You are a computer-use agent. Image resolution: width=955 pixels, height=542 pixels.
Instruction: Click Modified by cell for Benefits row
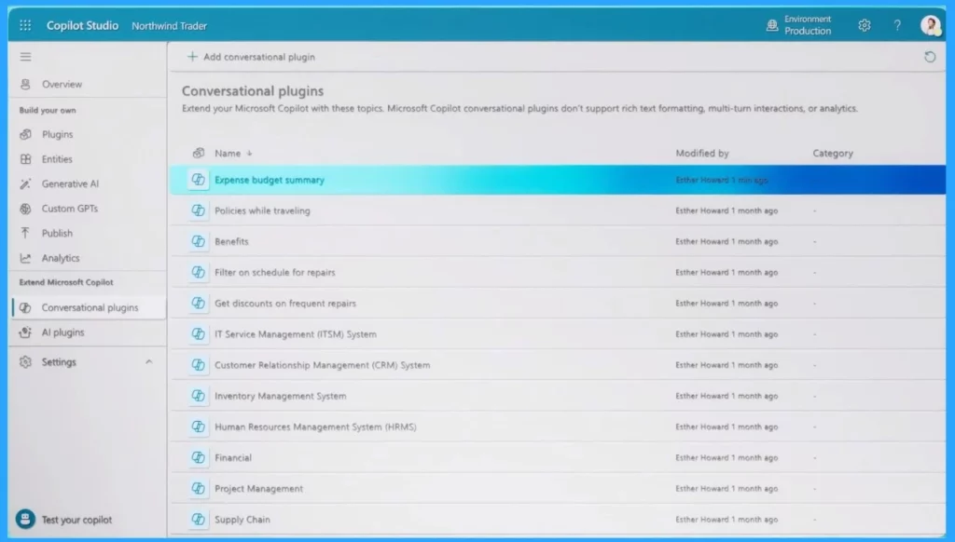pos(727,241)
